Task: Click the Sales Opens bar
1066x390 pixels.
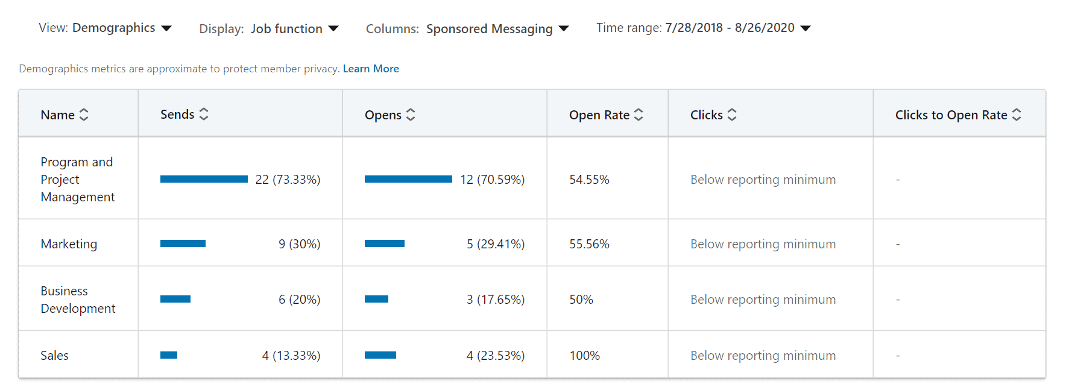Action: 380,355
